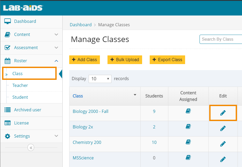This screenshot has height=167, width=242.
Task: Click the Dashboard monitor icon in sidebar
Action: click(7, 21)
